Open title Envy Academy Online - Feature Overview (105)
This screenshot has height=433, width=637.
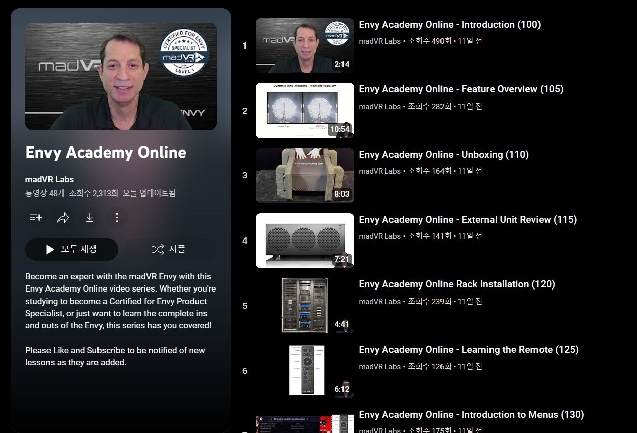461,89
